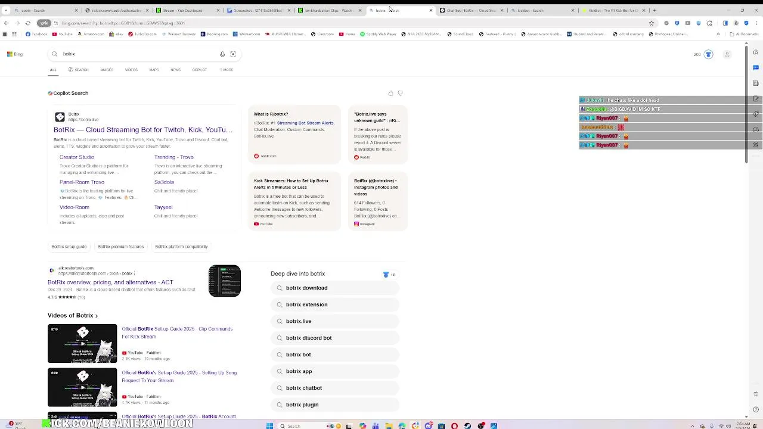Open BotRix Cloud Streaming Bot result link
Viewport: 763px width, 429px height.
(x=143, y=129)
